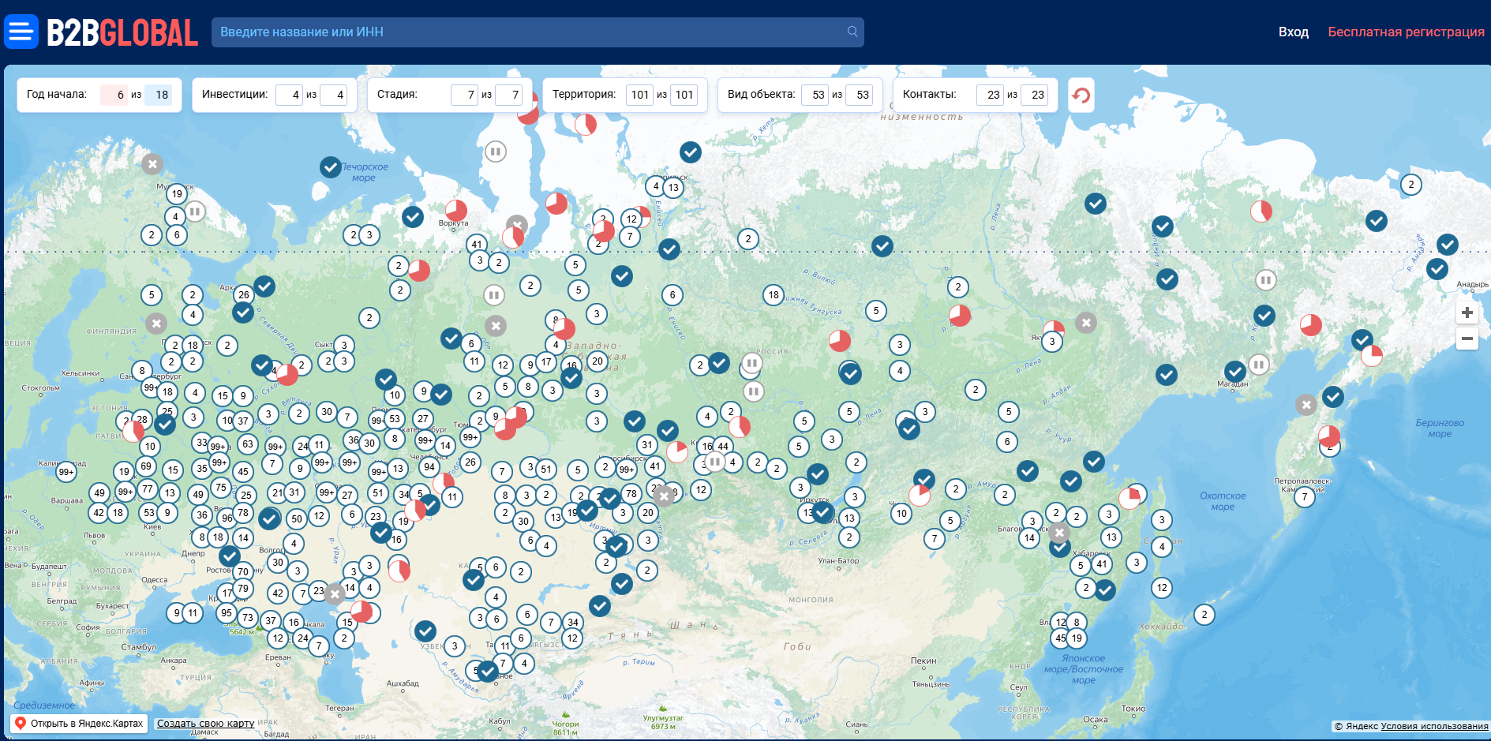The width and height of the screenshot is (1491, 741).
Task: Select checkmark marker beside Печорское море label
Action: click(330, 167)
